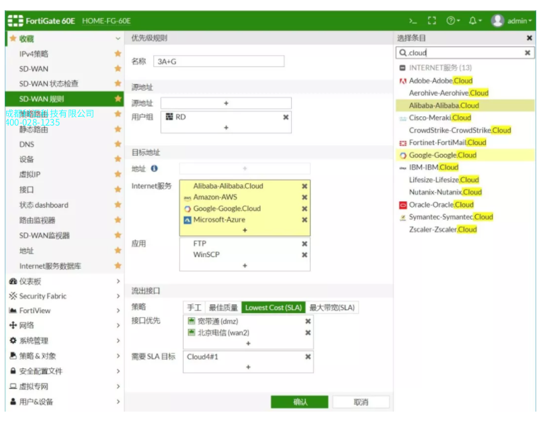Open the CLI console icon
545x421 pixels.
413,21
